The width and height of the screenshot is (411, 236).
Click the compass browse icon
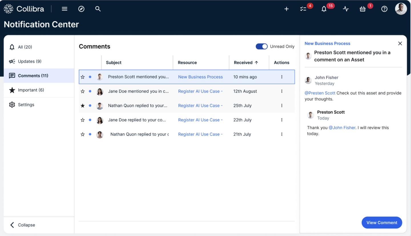point(81,9)
